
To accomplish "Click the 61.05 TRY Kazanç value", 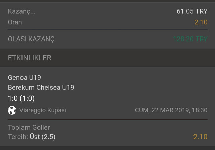I will tap(192, 11).
